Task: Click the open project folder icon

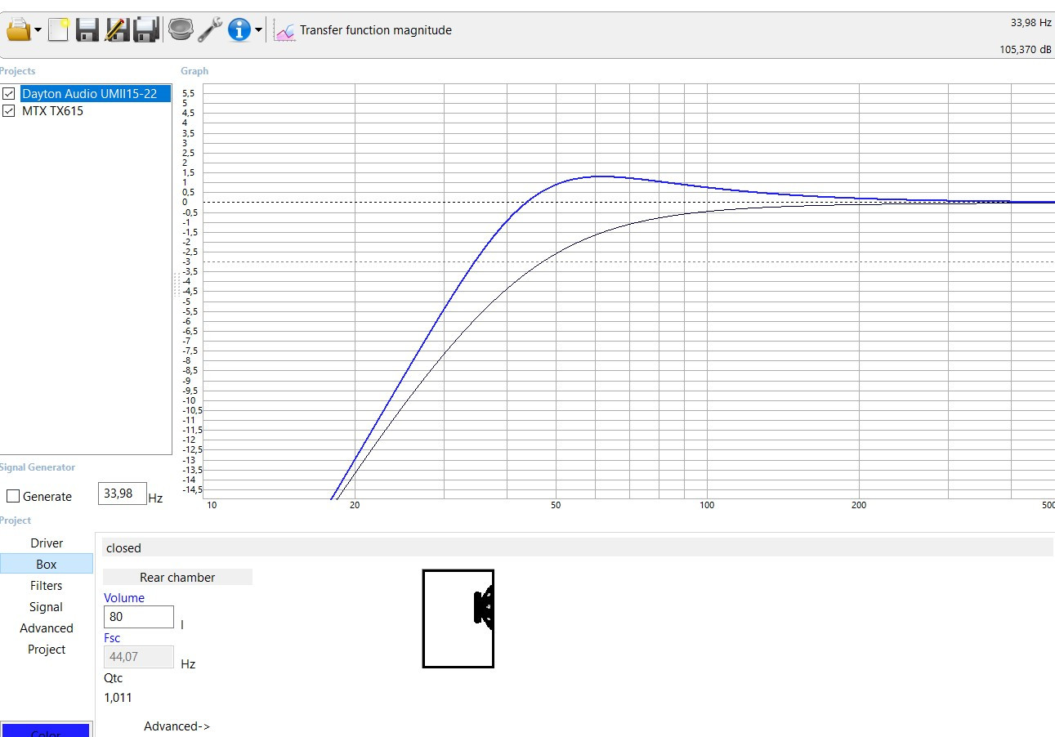Action: coord(17,30)
